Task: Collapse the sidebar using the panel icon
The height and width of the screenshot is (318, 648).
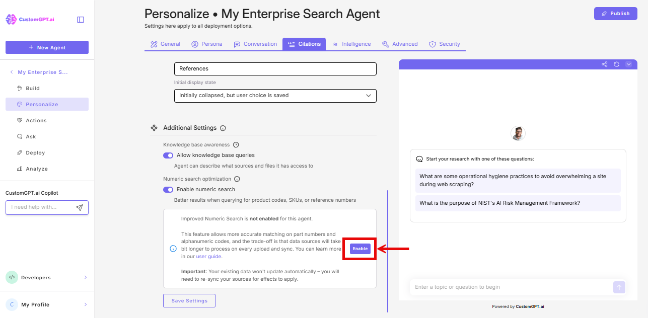Action: tap(80, 19)
